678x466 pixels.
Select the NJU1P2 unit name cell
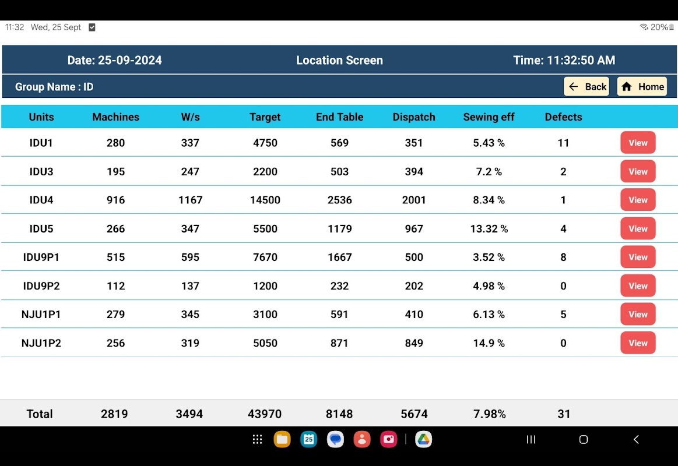pos(41,343)
